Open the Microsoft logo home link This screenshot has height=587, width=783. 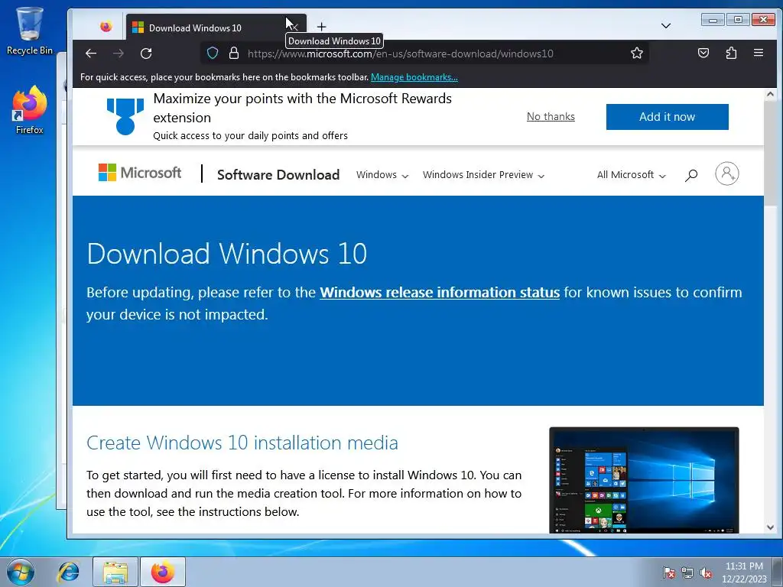(x=140, y=173)
